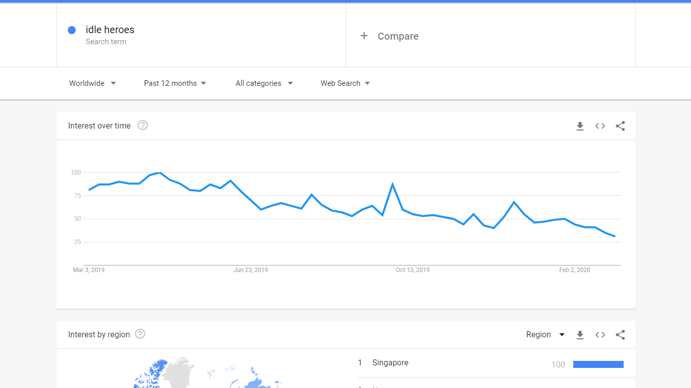Open the All categories dropdown
Viewport: 691px width, 388px height.
pos(264,83)
